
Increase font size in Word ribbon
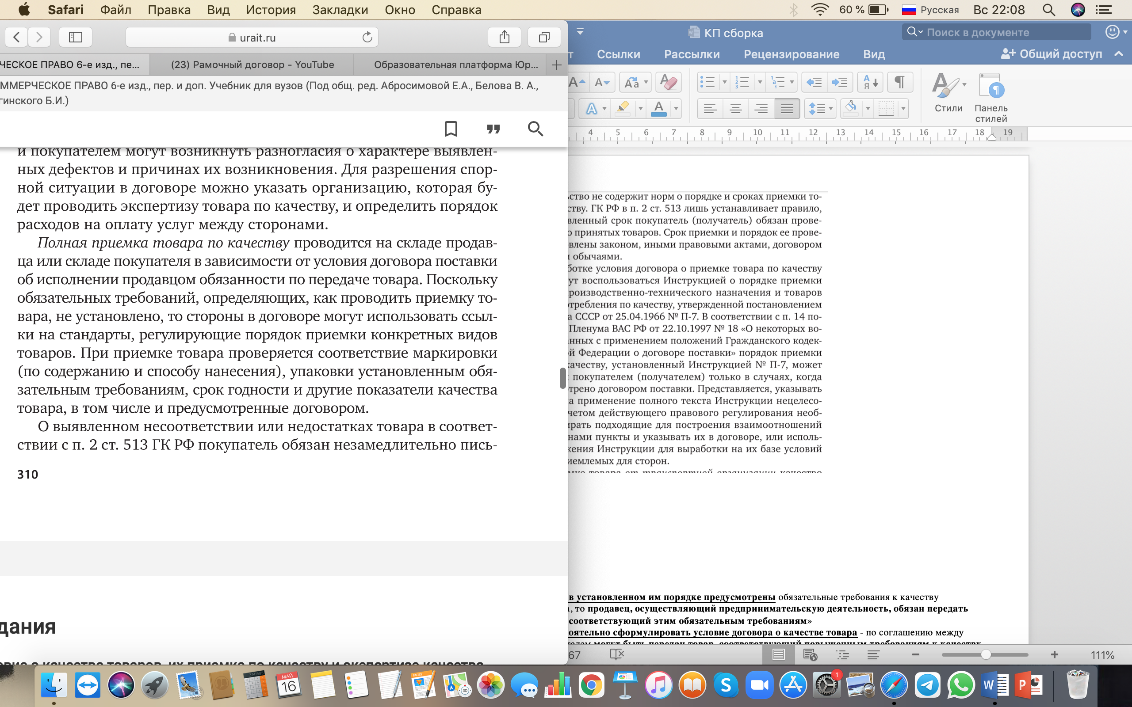pos(577,82)
